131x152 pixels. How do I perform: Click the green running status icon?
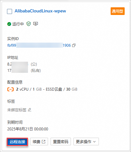coord(9,24)
